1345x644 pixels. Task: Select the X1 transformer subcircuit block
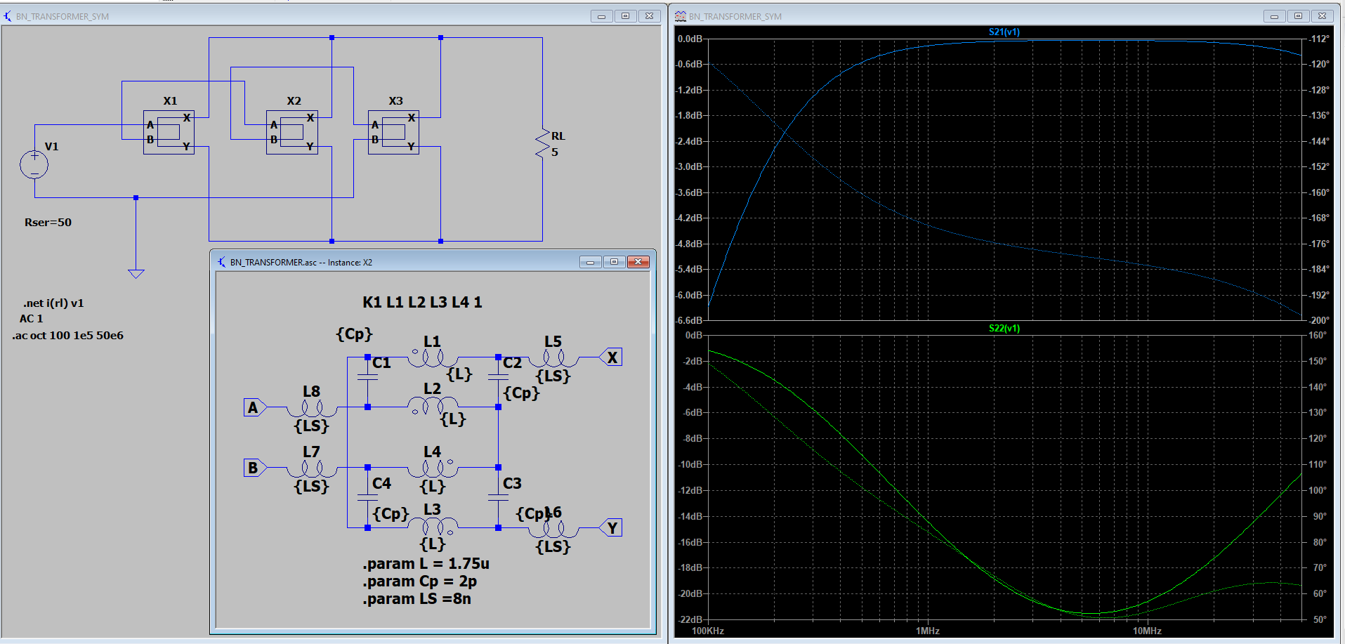pyautogui.click(x=169, y=132)
